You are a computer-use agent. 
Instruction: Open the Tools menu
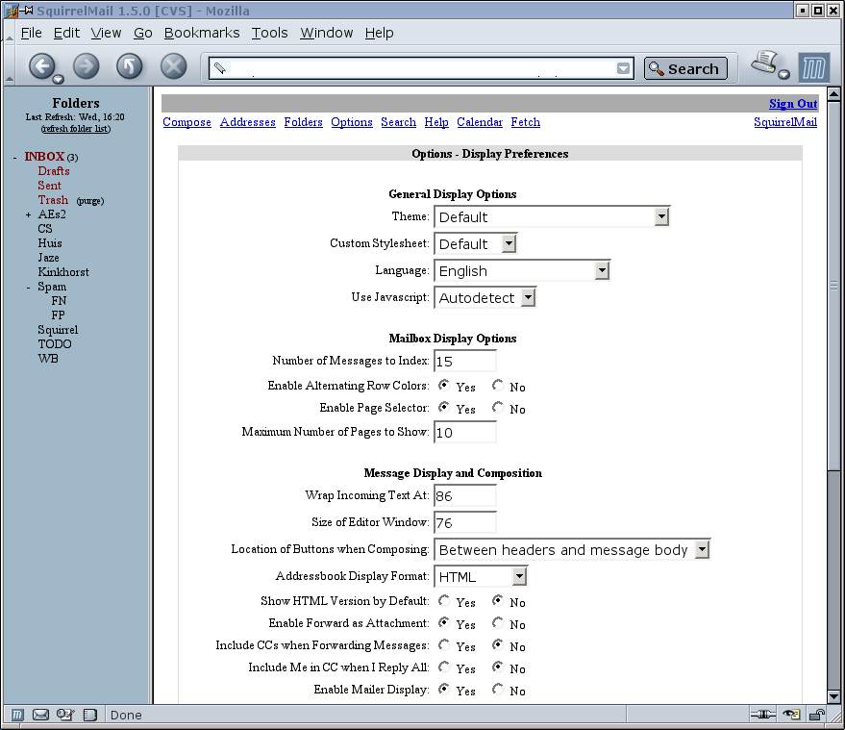pyautogui.click(x=270, y=33)
